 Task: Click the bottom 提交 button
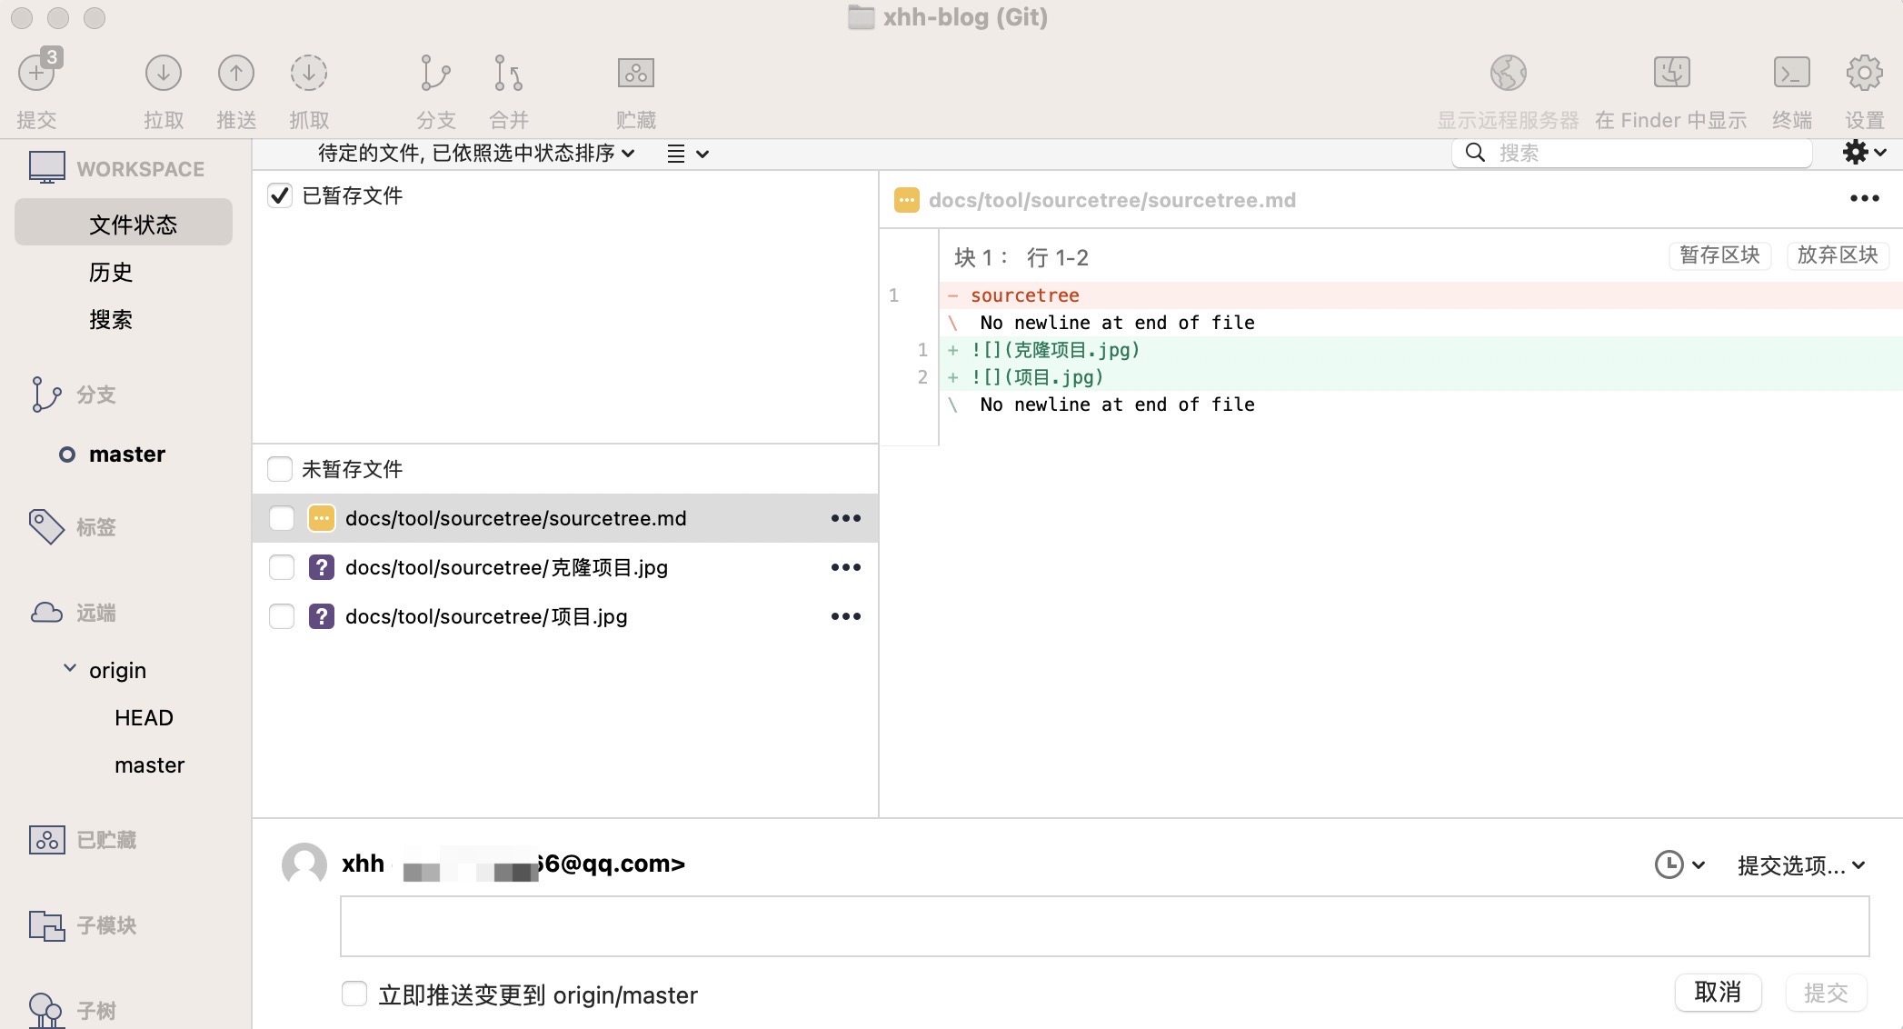click(1826, 992)
